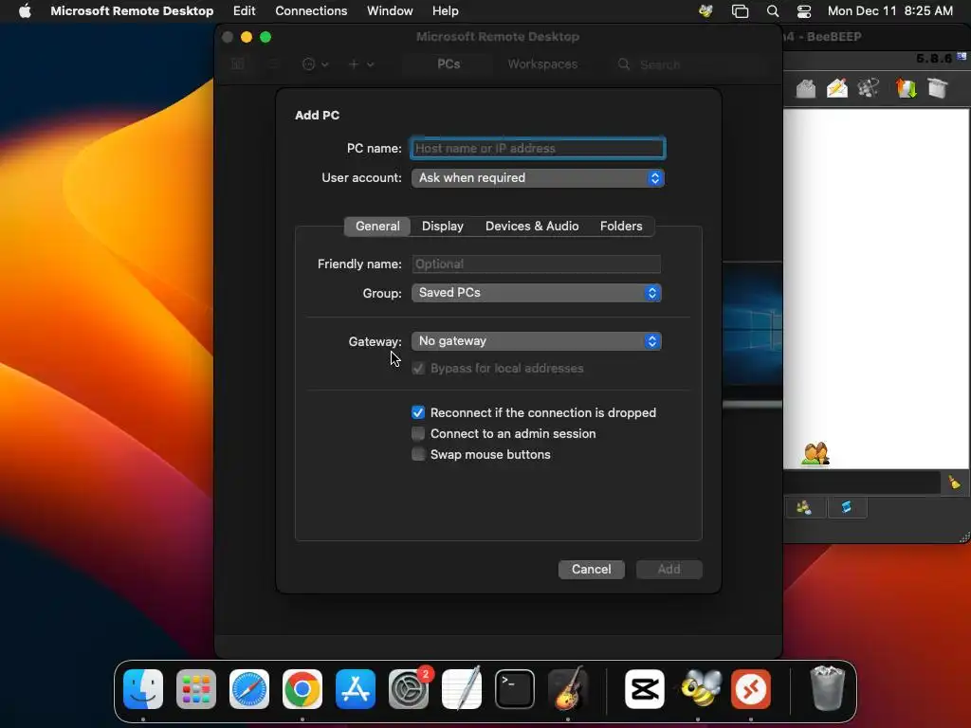Image resolution: width=971 pixels, height=728 pixels.
Task: Click the BeeBEEP broom clear icon
Action: [954, 482]
